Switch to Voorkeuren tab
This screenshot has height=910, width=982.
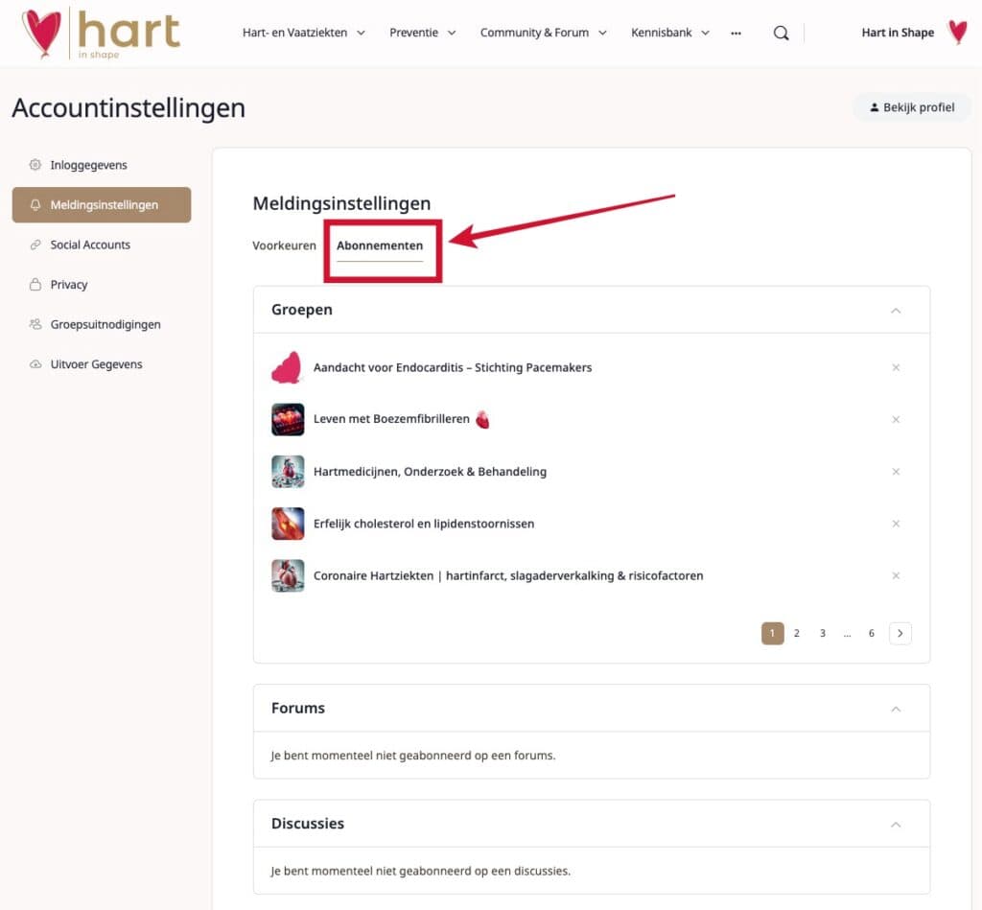[284, 245]
